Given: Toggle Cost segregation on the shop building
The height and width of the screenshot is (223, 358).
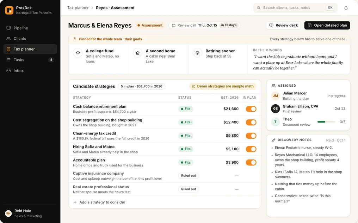Looking at the screenshot, I should 251,123.
